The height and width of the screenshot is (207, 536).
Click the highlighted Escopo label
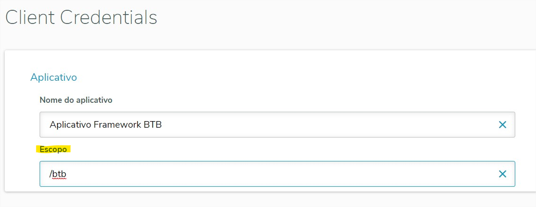(x=53, y=149)
